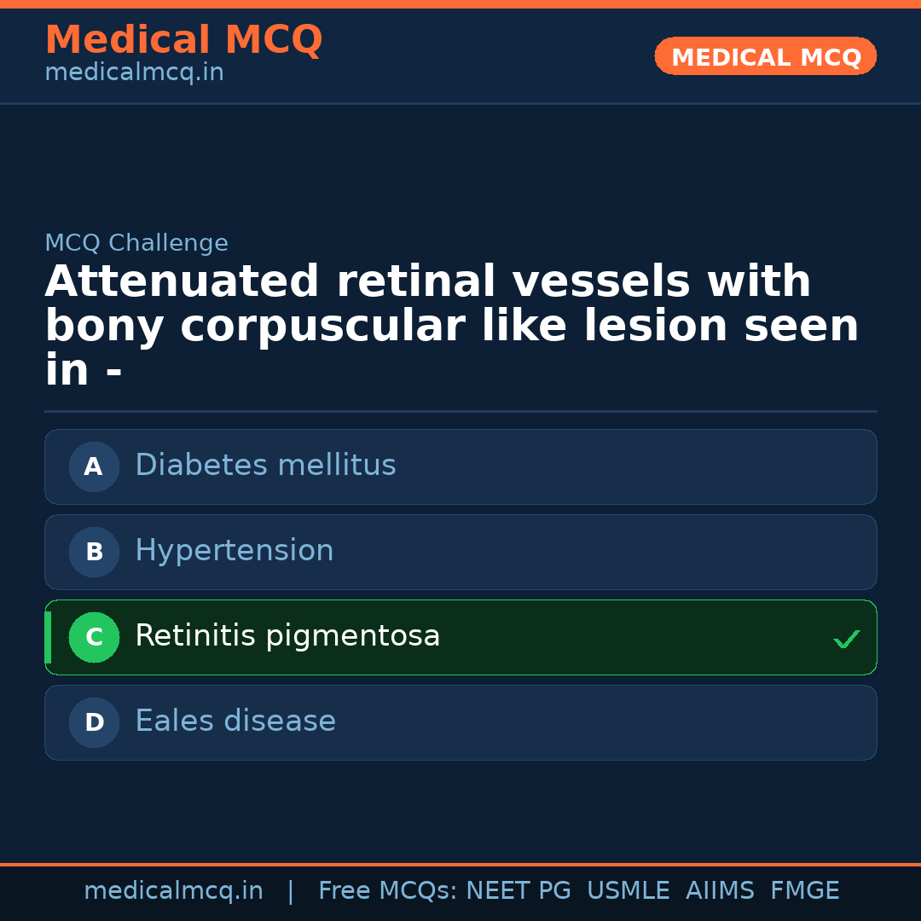Expand the Retinitis pigmentosa answer card
The height and width of the screenshot is (921, 921).
click(x=460, y=637)
